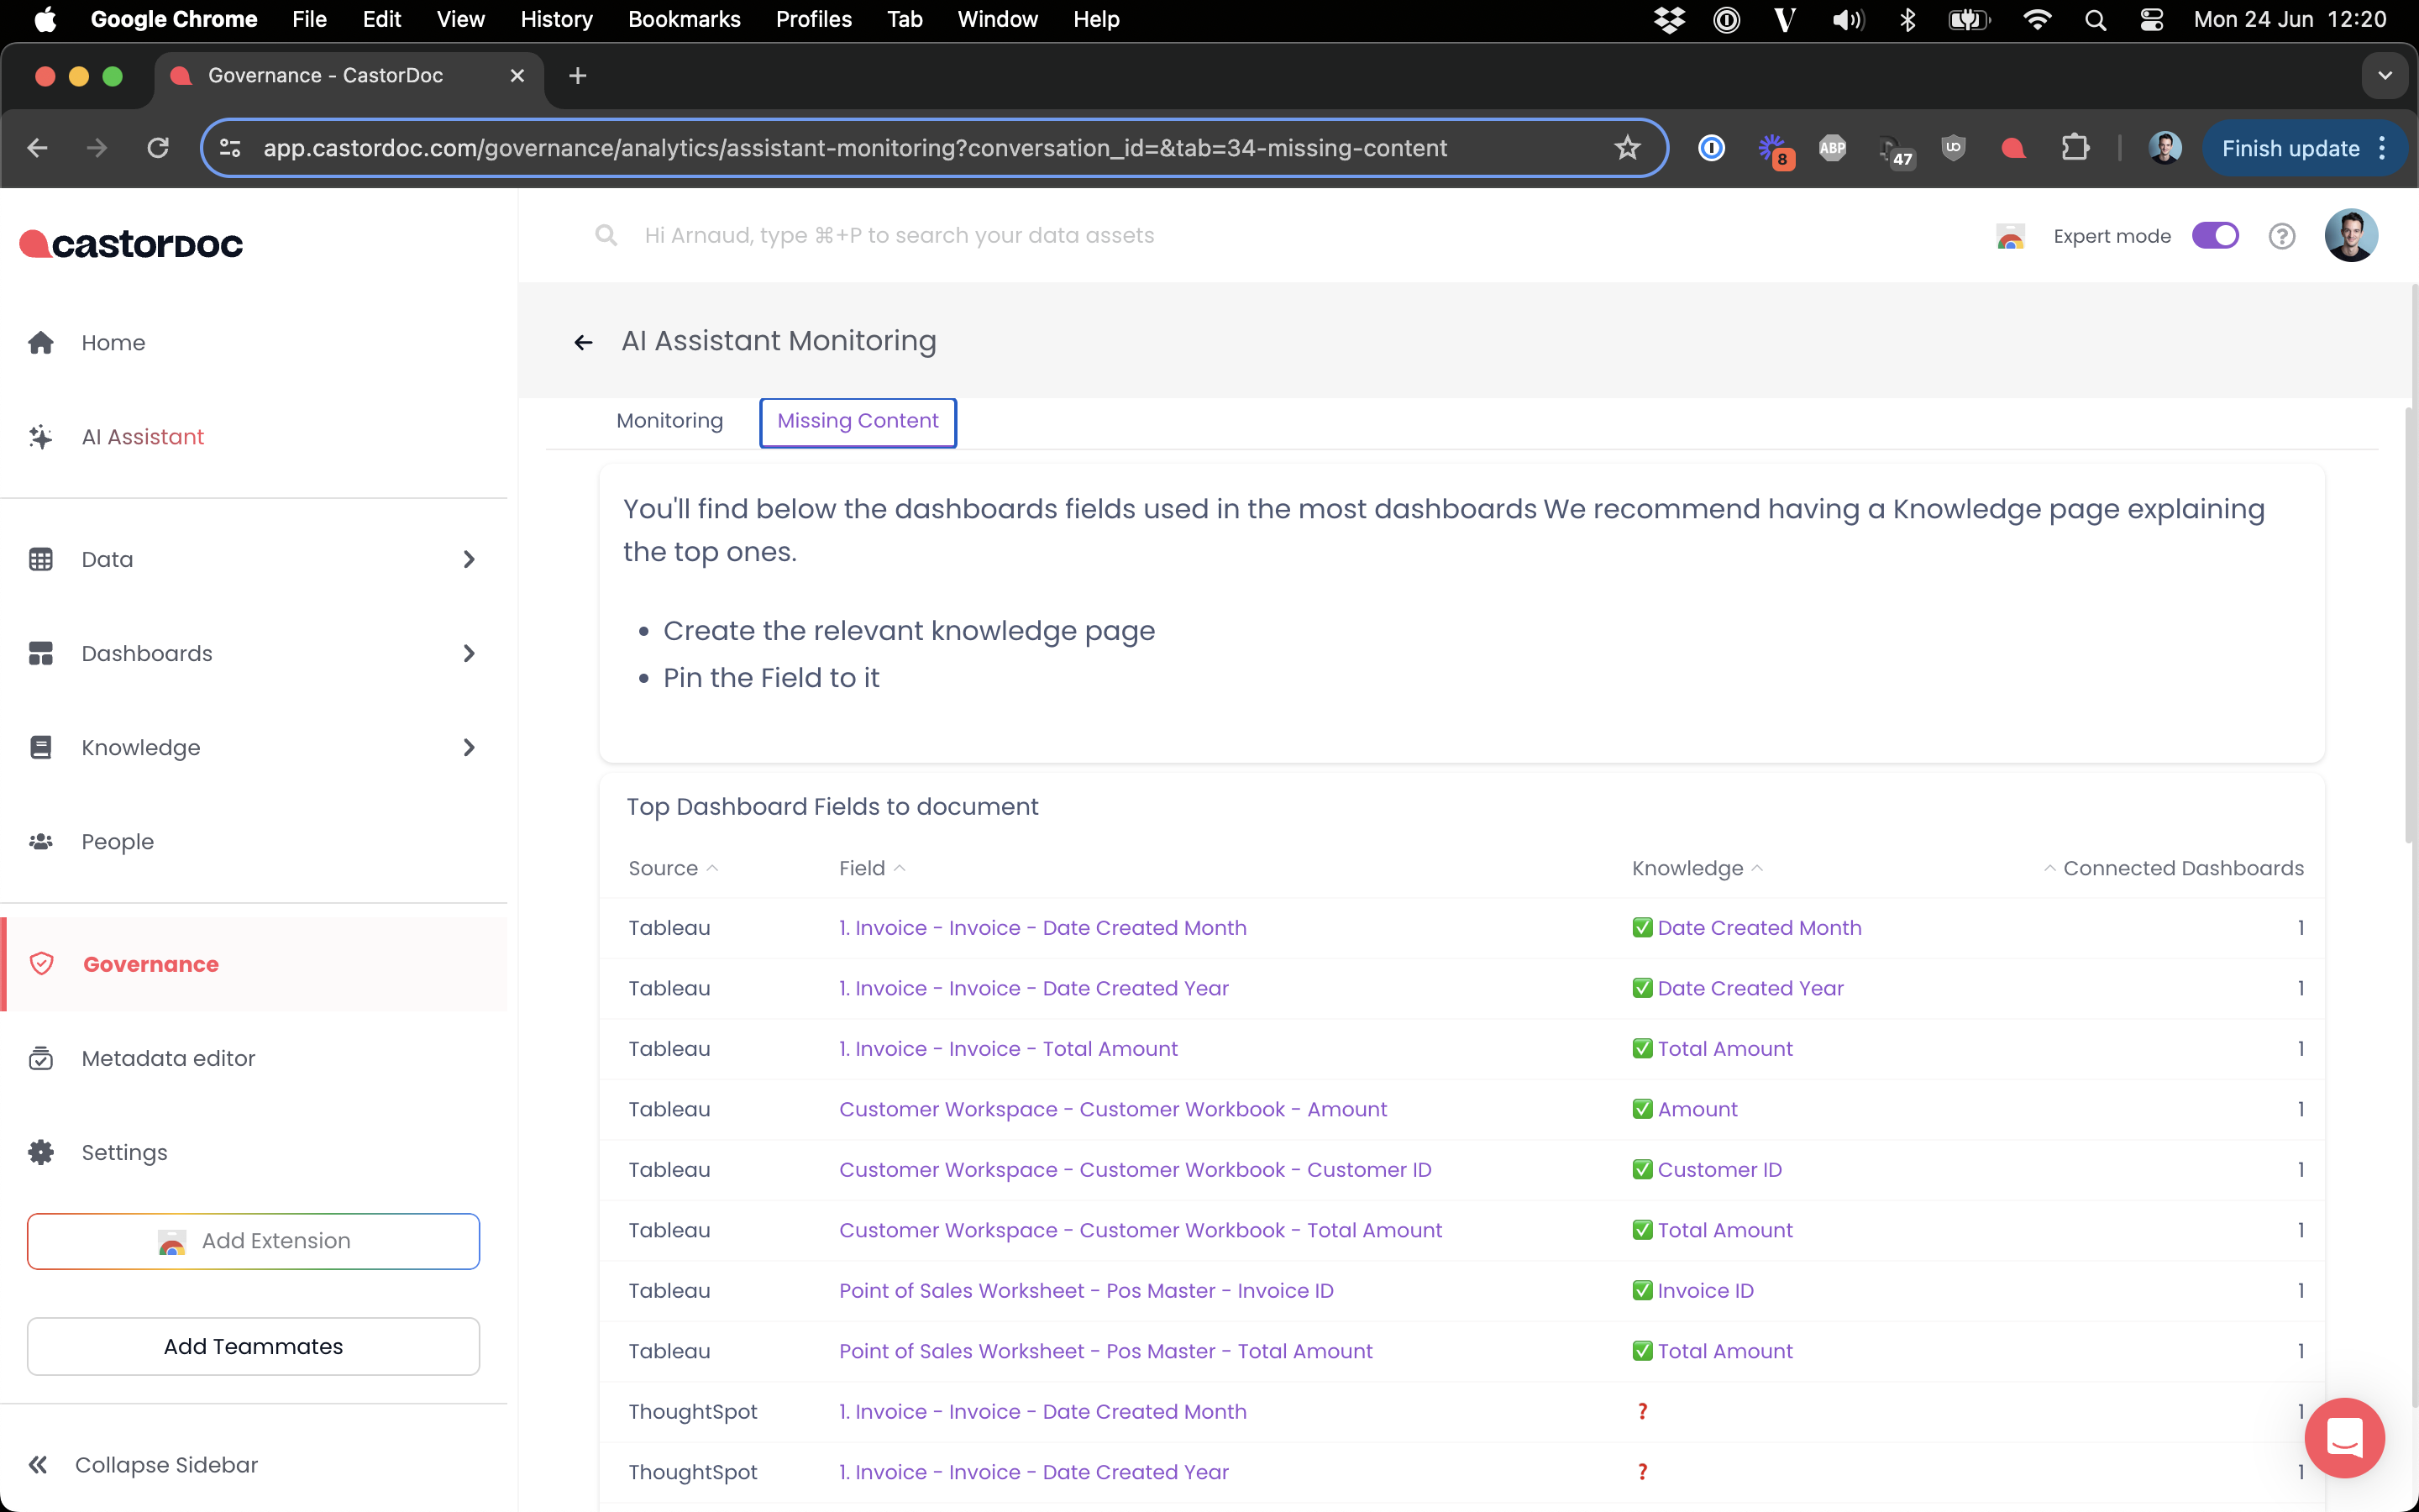Click the help question mark icon
The width and height of the screenshot is (2419, 1512).
coord(2281,236)
